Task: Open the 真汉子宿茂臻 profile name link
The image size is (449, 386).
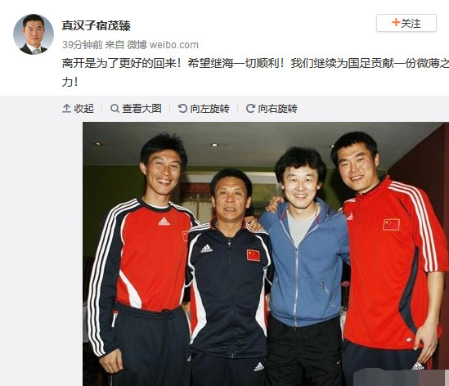Action: coord(97,26)
